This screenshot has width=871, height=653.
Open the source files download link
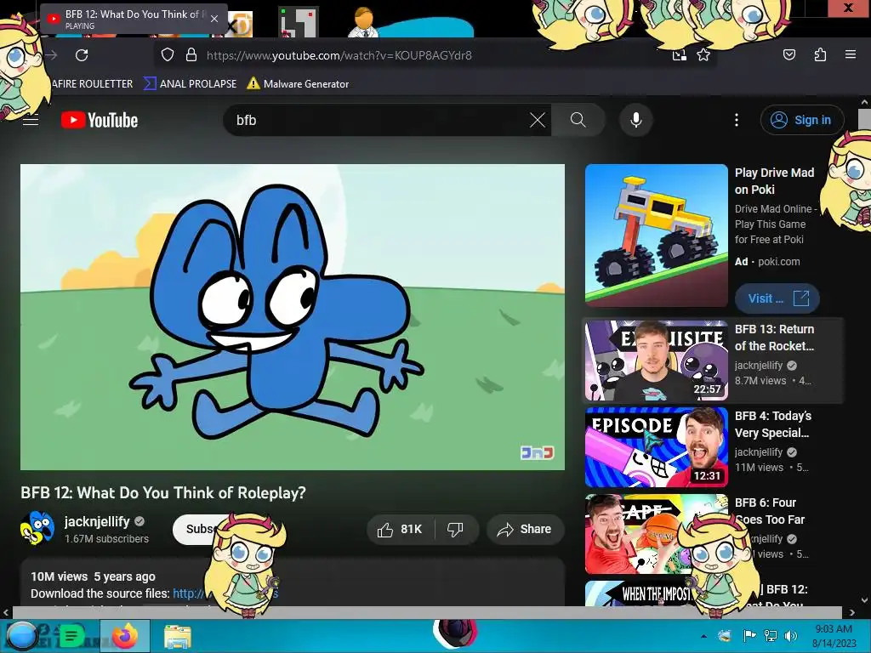click(188, 593)
